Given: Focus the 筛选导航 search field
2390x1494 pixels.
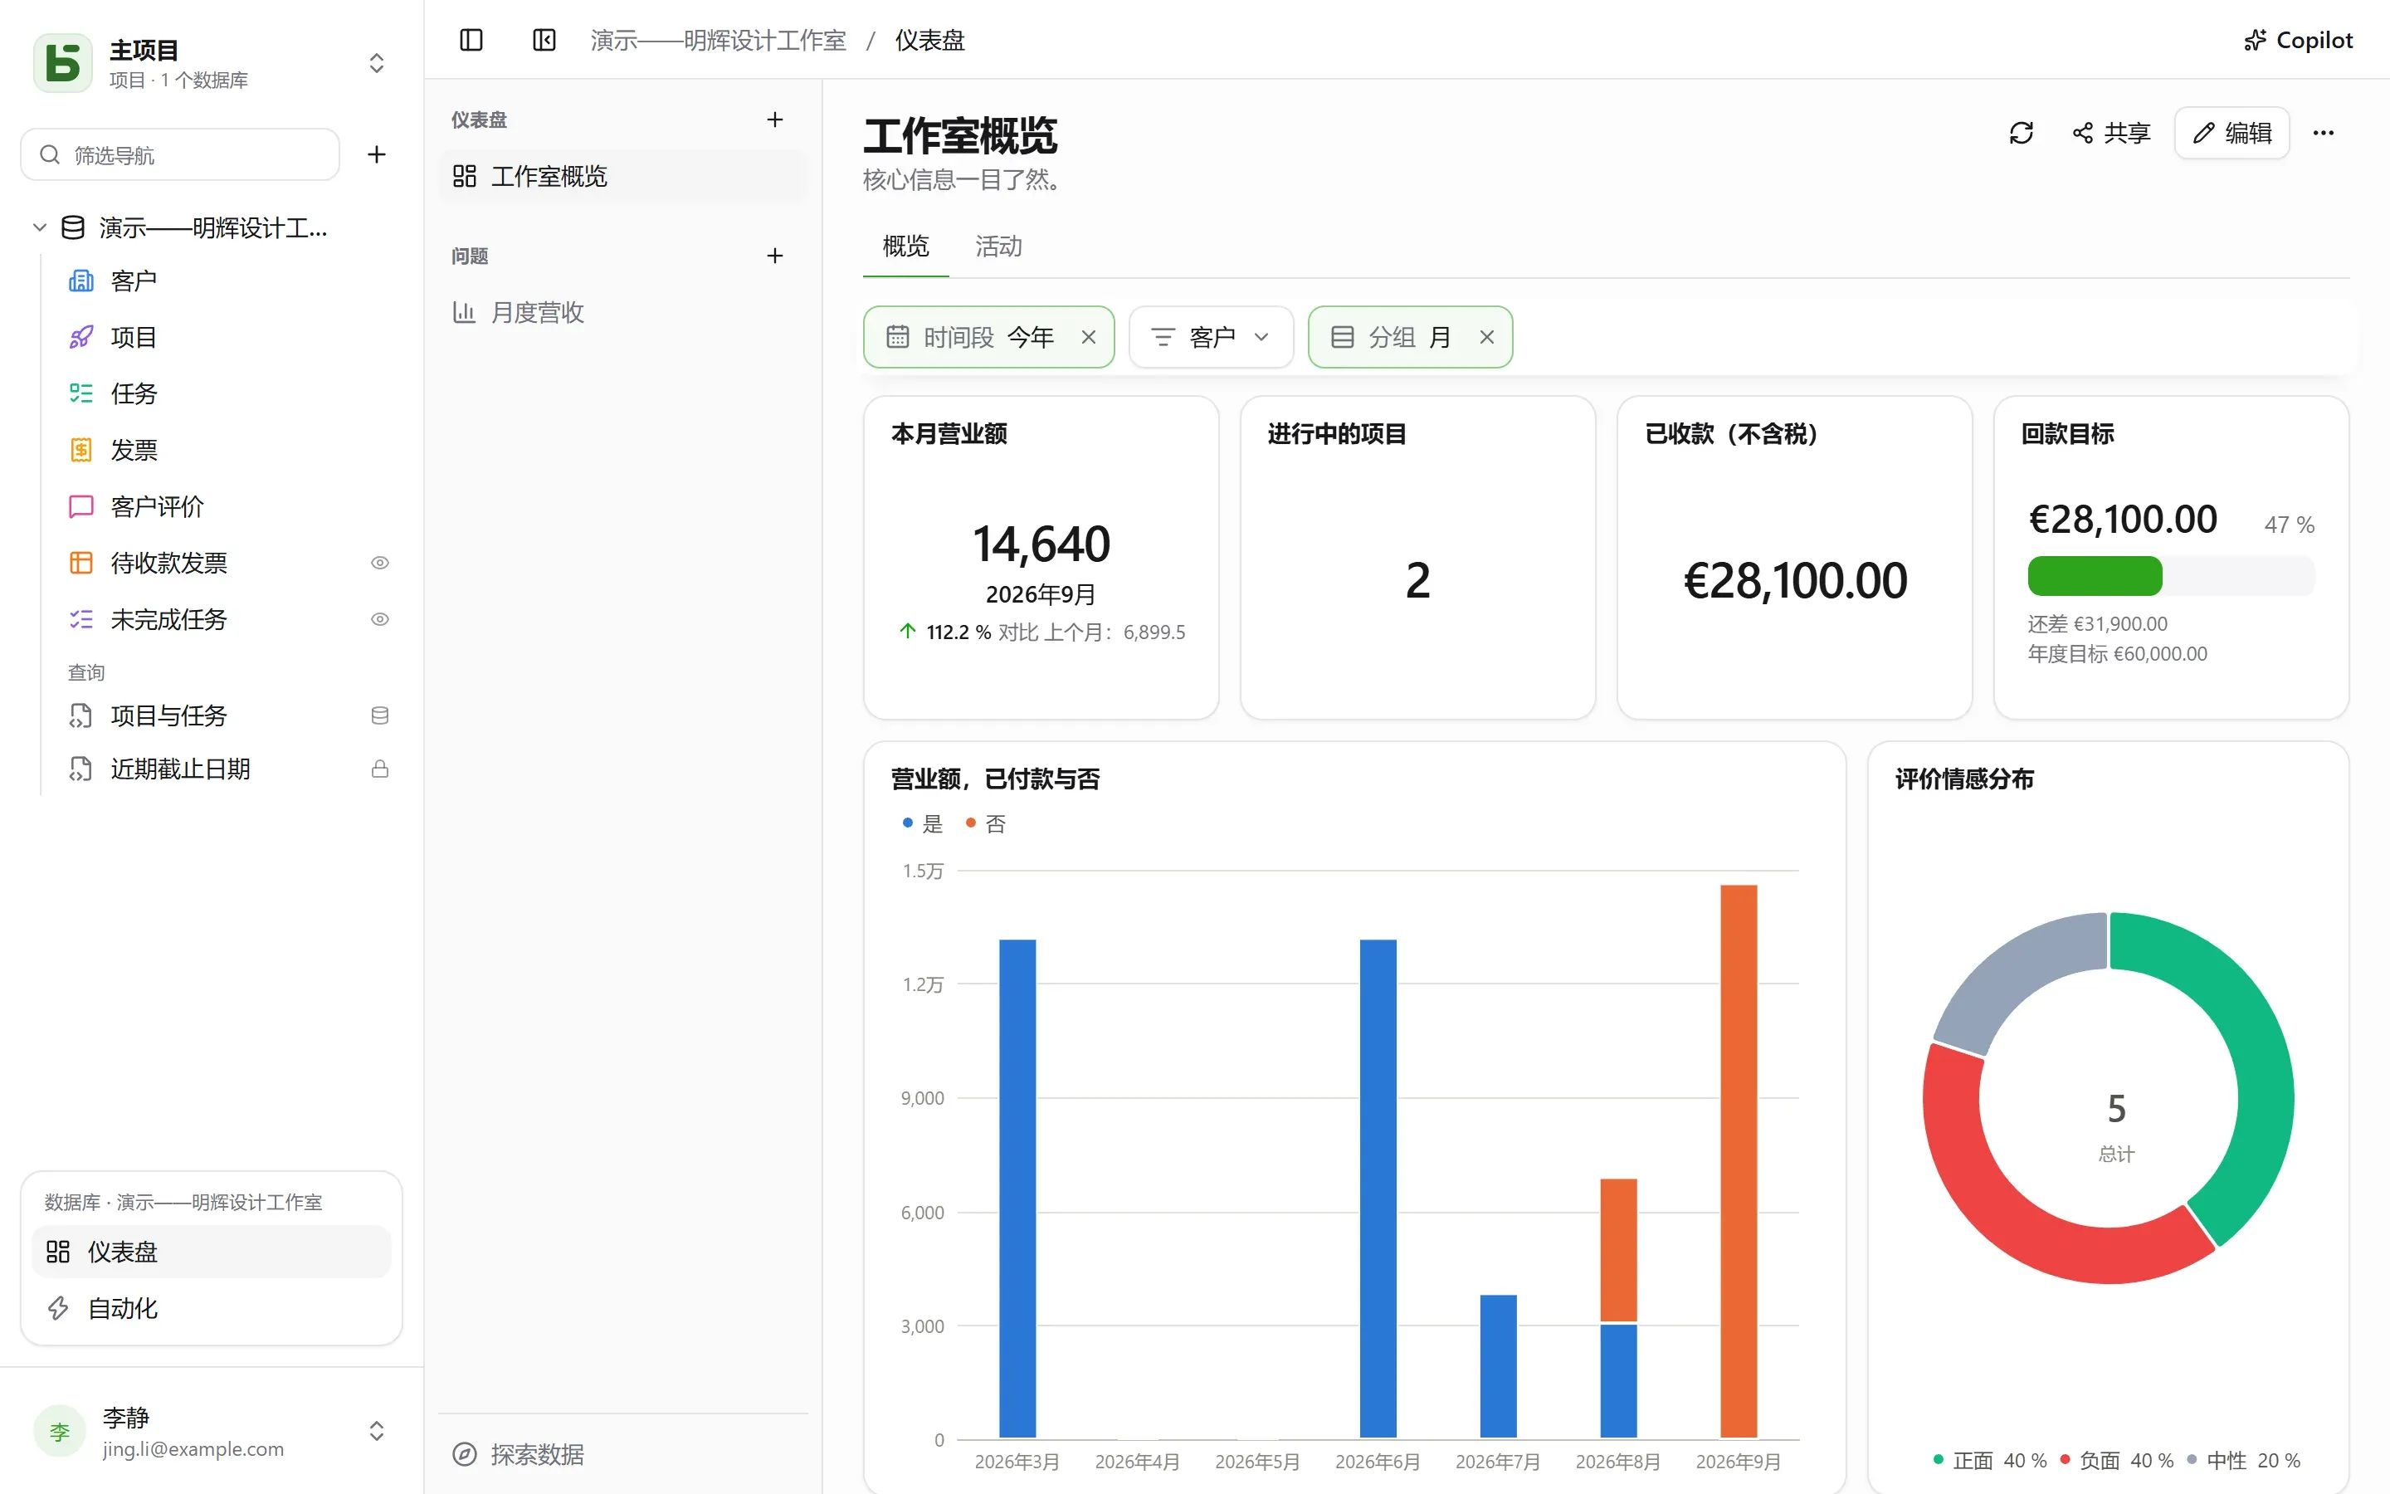Looking at the screenshot, I should pos(181,154).
